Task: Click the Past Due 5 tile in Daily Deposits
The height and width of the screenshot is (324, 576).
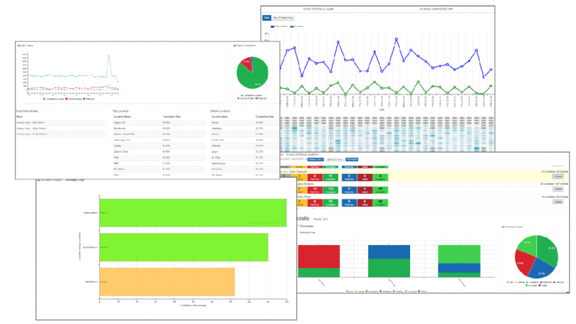Action: pos(314,177)
